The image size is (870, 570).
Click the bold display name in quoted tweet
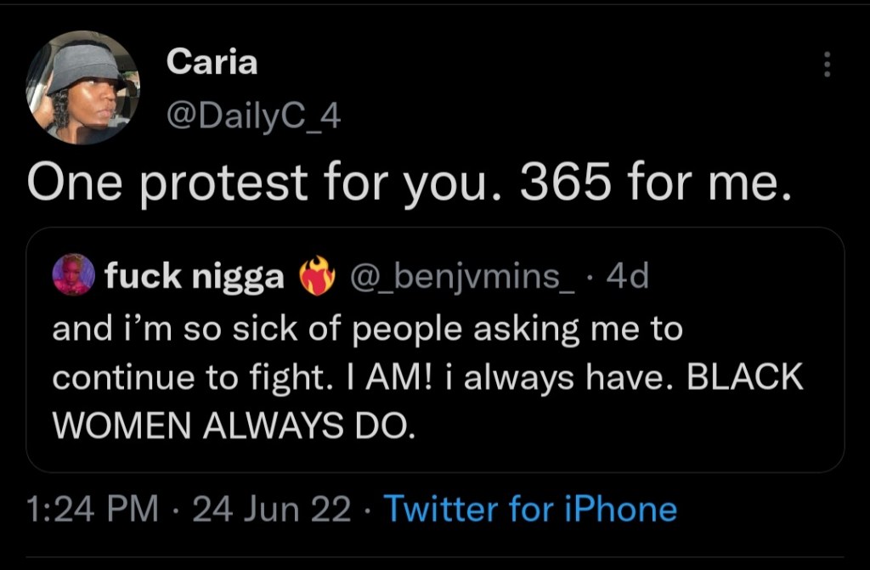pyautogui.click(x=194, y=277)
